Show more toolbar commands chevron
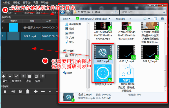 click(130, 19)
